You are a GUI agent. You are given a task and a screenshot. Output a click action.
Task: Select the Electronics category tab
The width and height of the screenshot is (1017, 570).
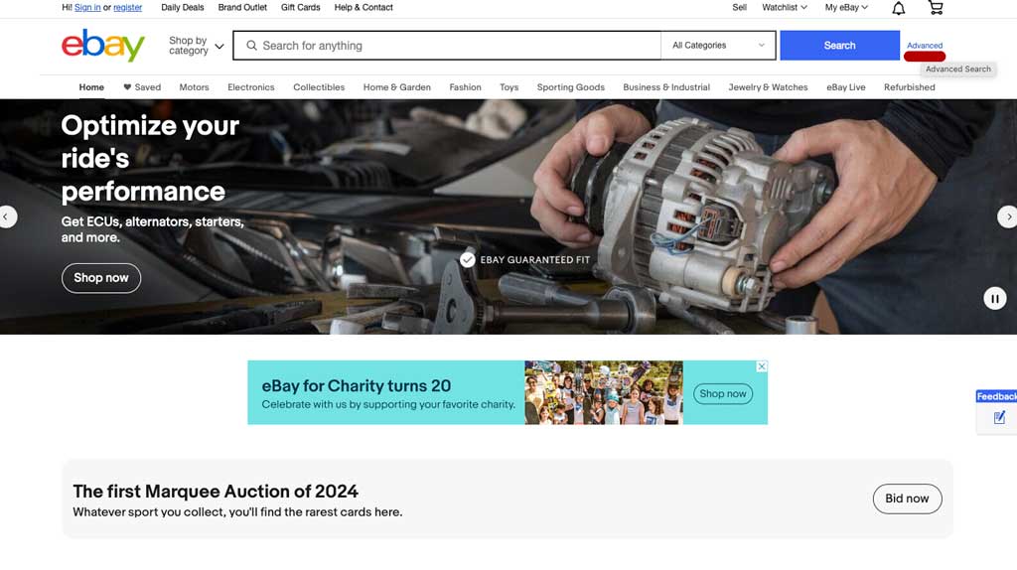tap(251, 87)
